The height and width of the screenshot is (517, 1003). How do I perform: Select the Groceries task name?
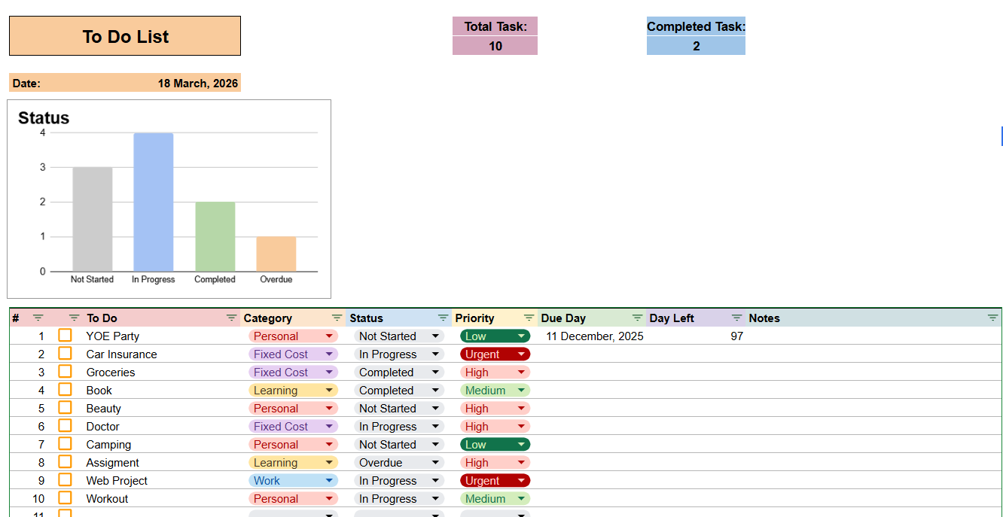tap(111, 373)
